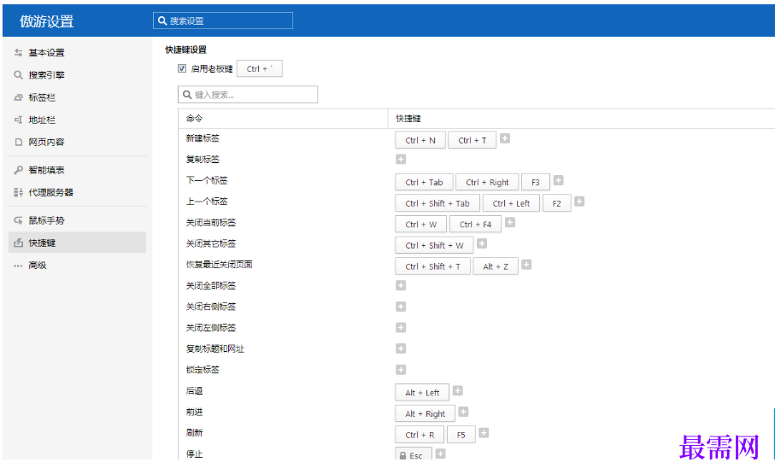This screenshot has width=775, height=474.
Task: Click the Alt + Right shortcut button
Action: click(425, 413)
